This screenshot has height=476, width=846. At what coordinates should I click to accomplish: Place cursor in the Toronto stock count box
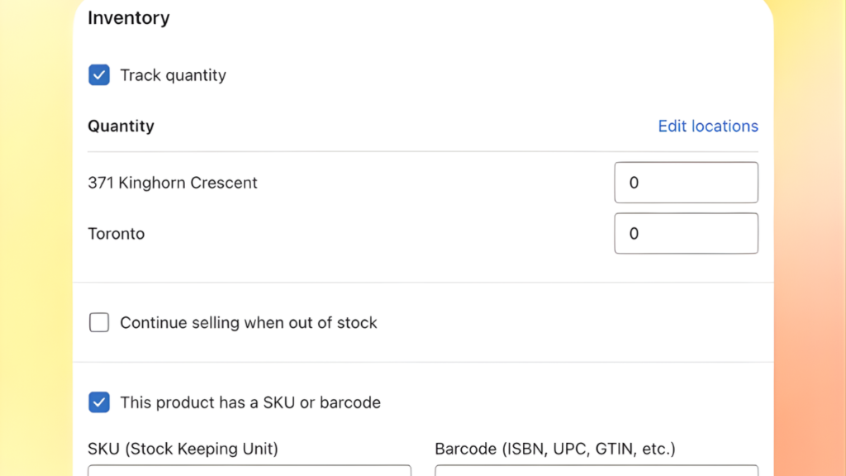click(686, 233)
